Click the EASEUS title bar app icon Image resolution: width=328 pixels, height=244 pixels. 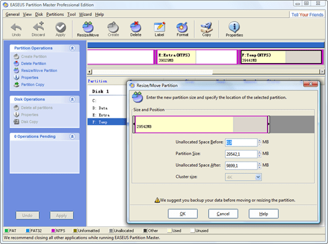click(x=5, y=5)
